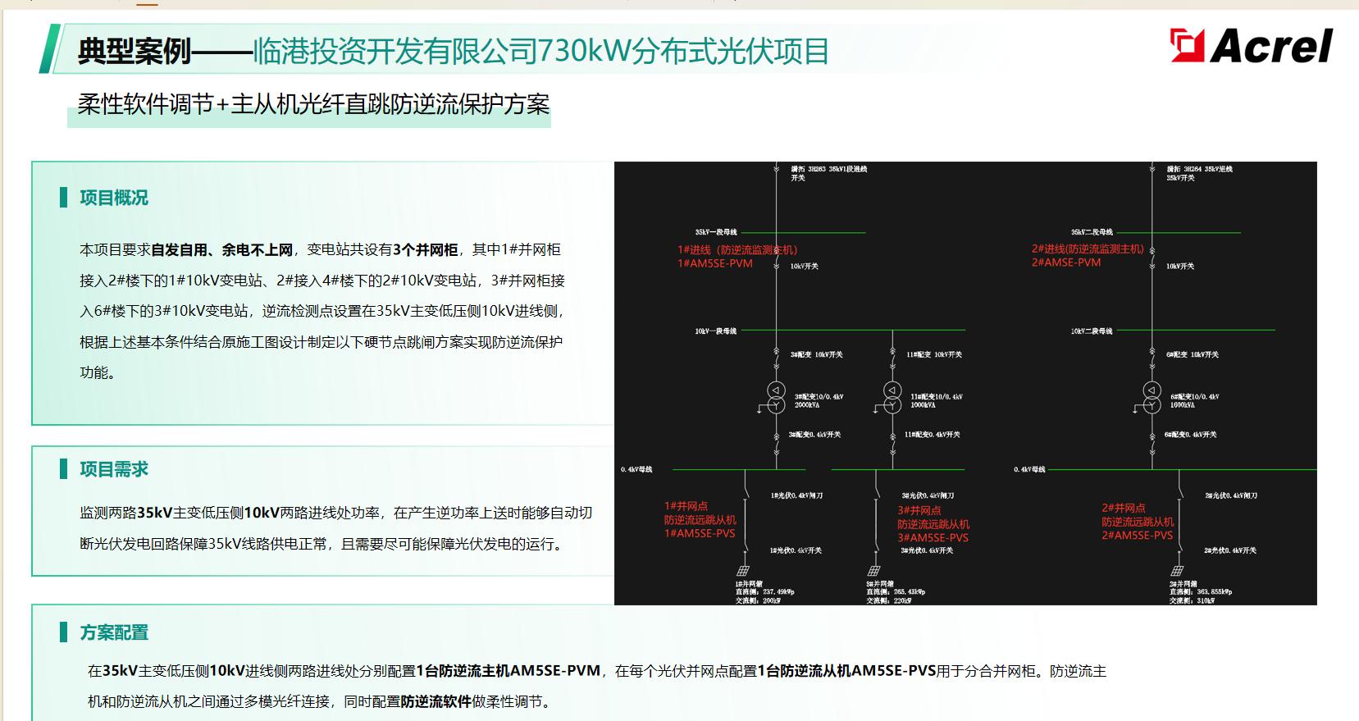Click the 1#光伏0.4kV闸刀 label
The height and width of the screenshot is (721, 1359).
pos(797,495)
